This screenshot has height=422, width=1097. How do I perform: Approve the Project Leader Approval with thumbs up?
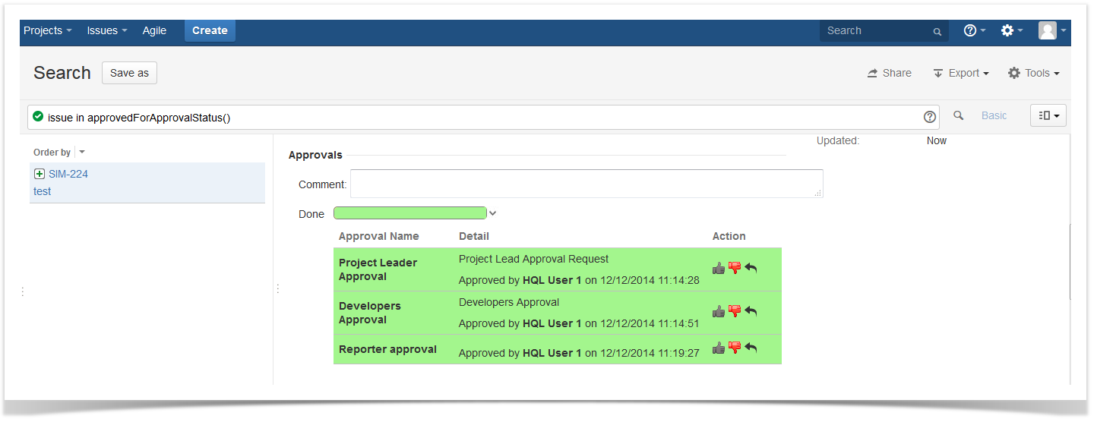tap(719, 268)
